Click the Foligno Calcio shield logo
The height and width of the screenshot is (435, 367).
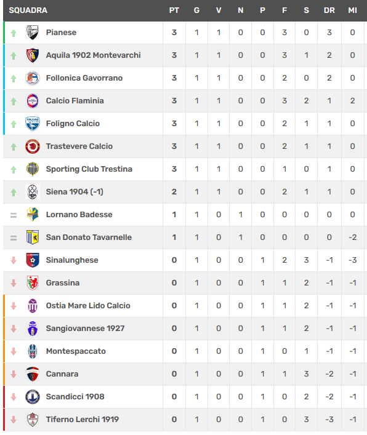pyautogui.click(x=33, y=124)
